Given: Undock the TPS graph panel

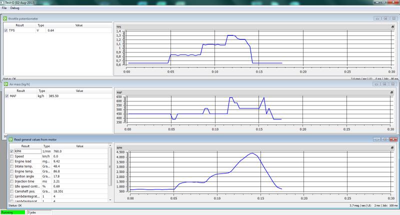Looking at the screenshot, I should (391, 26).
